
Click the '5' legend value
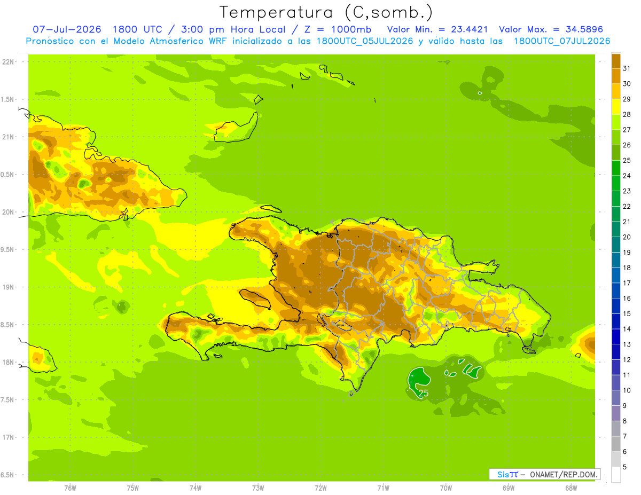(x=625, y=467)
